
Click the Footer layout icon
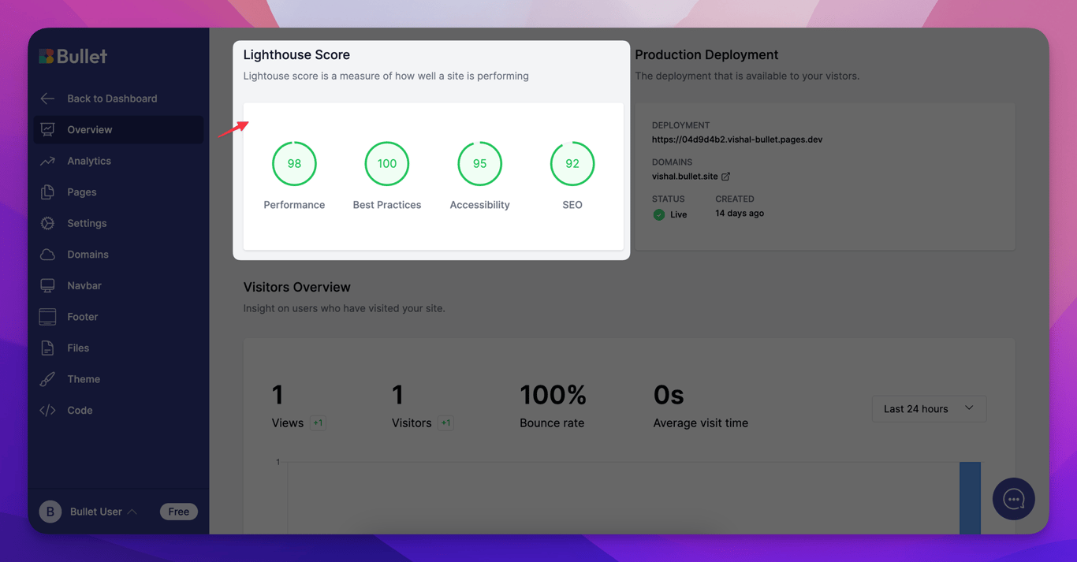pyautogui.click(x=47, y=317)
